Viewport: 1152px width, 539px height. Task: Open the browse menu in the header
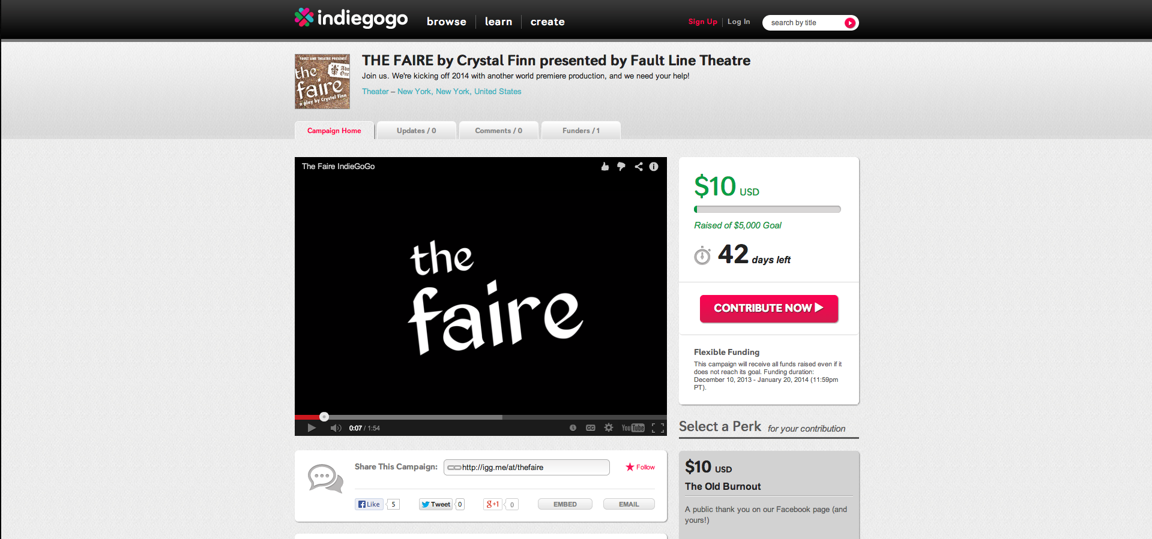[446, 22]
